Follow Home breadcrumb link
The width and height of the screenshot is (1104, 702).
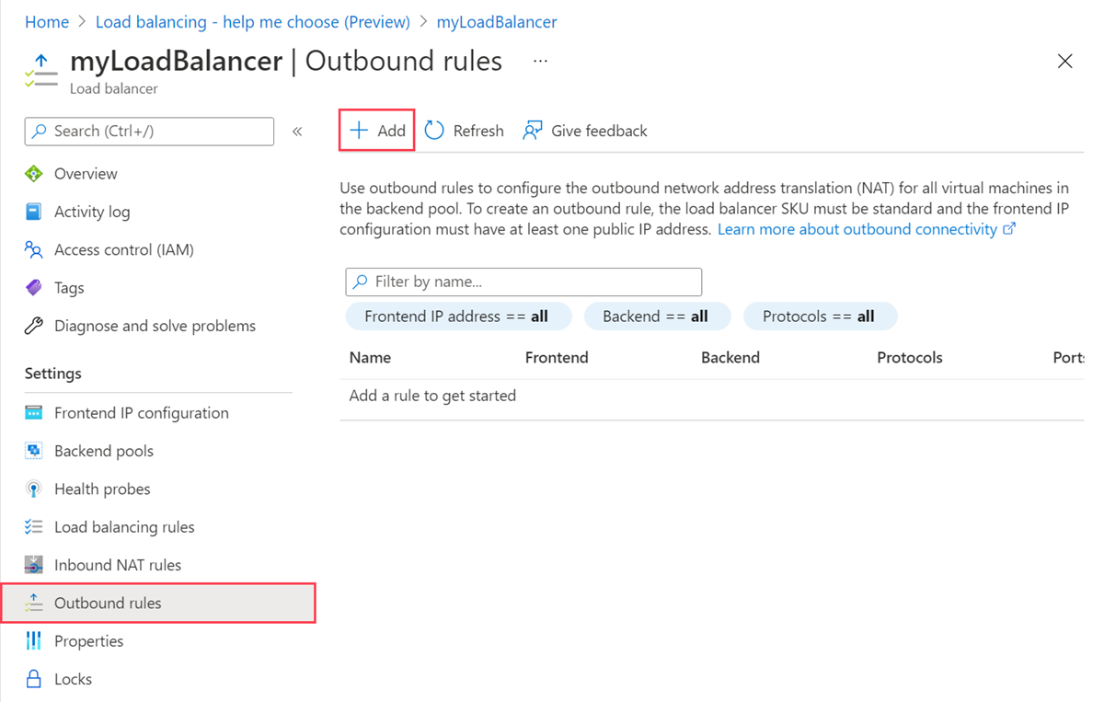click(47, 21)
